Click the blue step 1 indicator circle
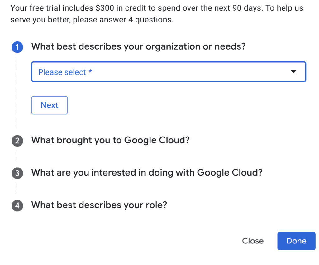 (x=17, y=47)
